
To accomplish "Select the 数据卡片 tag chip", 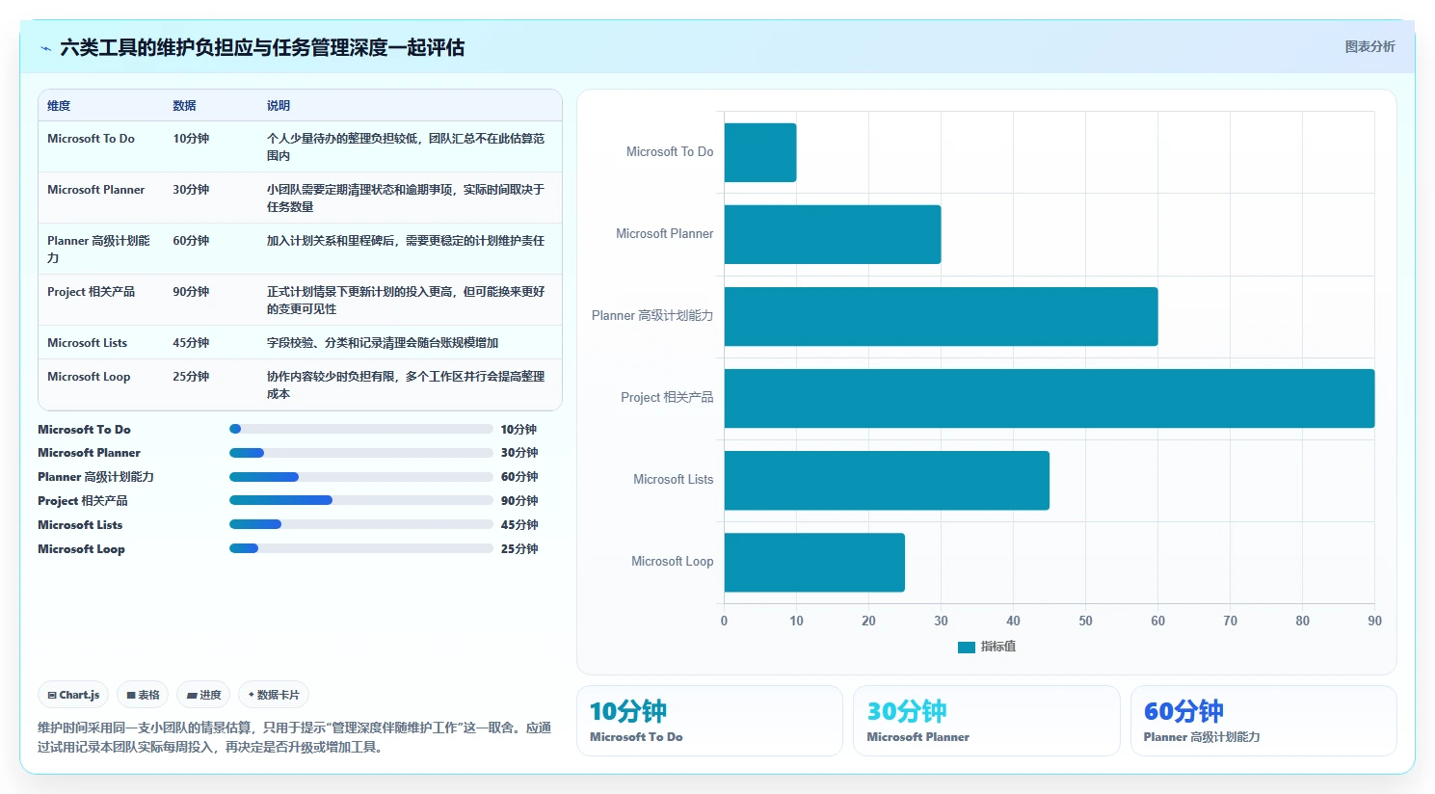I will point(274,695).
